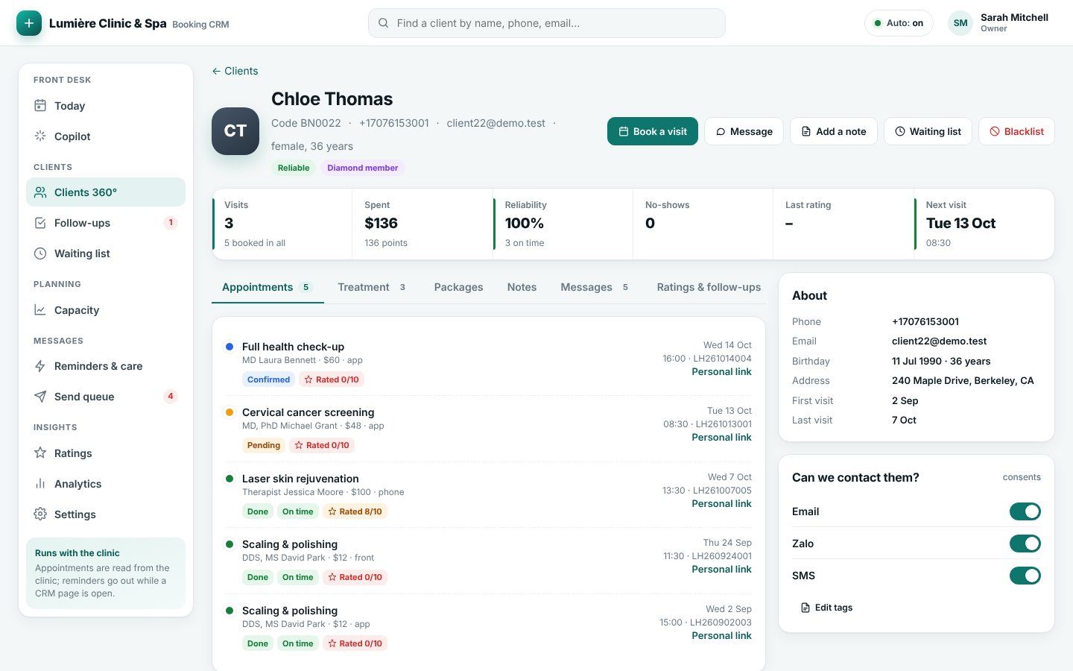Click the CT client avatar
This screenshot has width=1073, height=671.
[235, 131]
